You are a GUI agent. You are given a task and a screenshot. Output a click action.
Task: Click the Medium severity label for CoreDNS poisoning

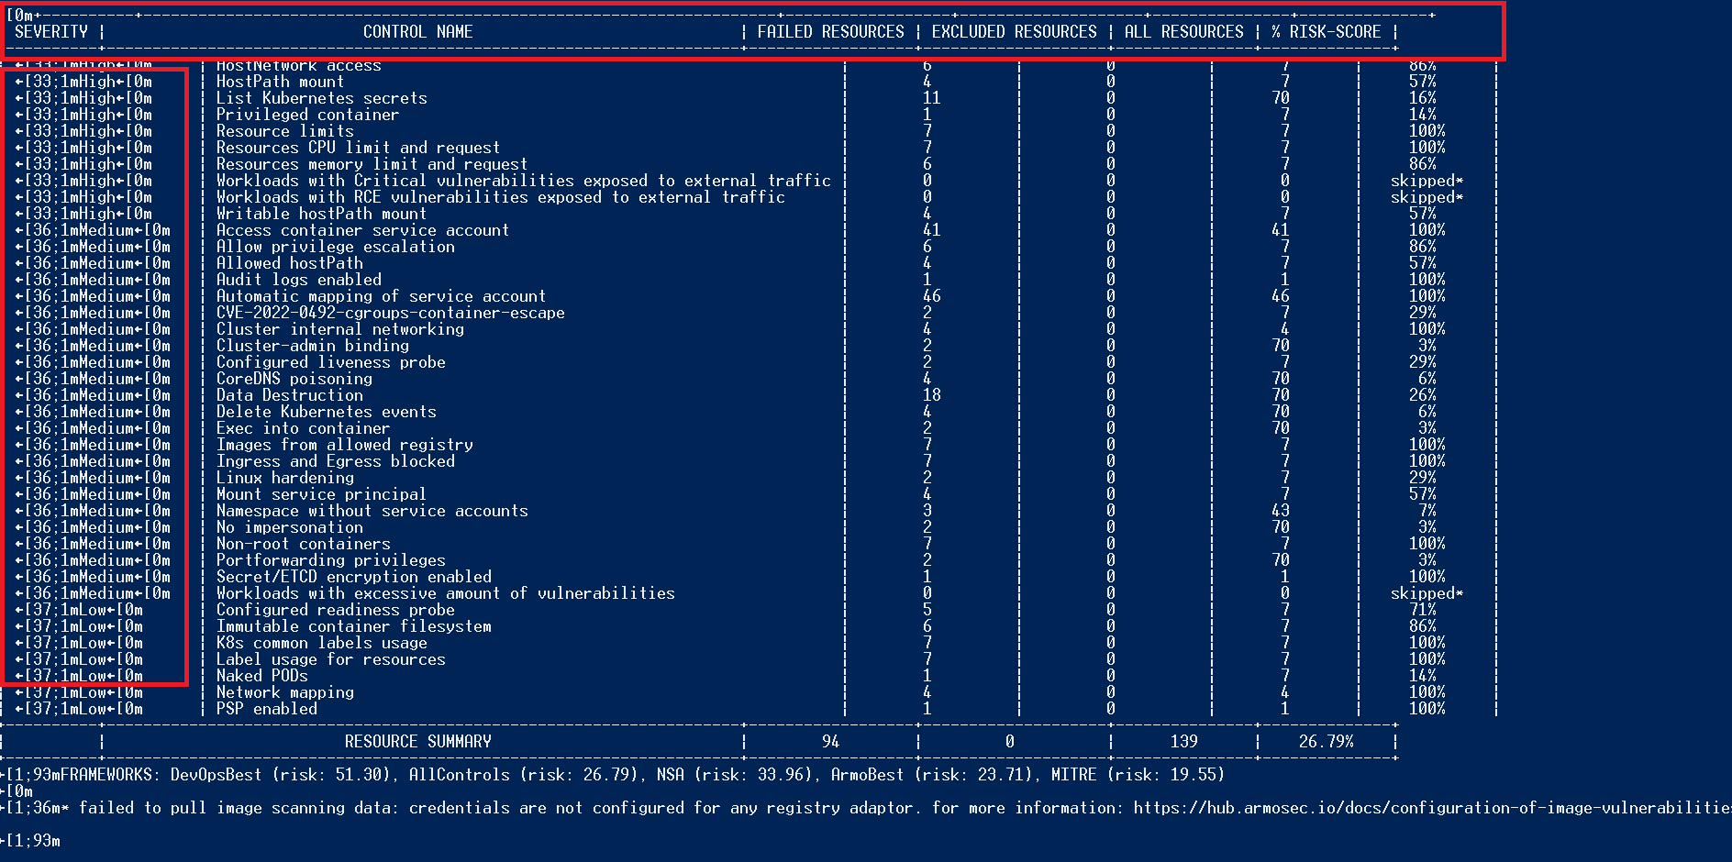pos(101,379)
